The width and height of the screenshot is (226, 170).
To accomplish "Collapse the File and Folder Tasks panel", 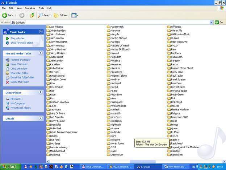I will tap(41, 53).
